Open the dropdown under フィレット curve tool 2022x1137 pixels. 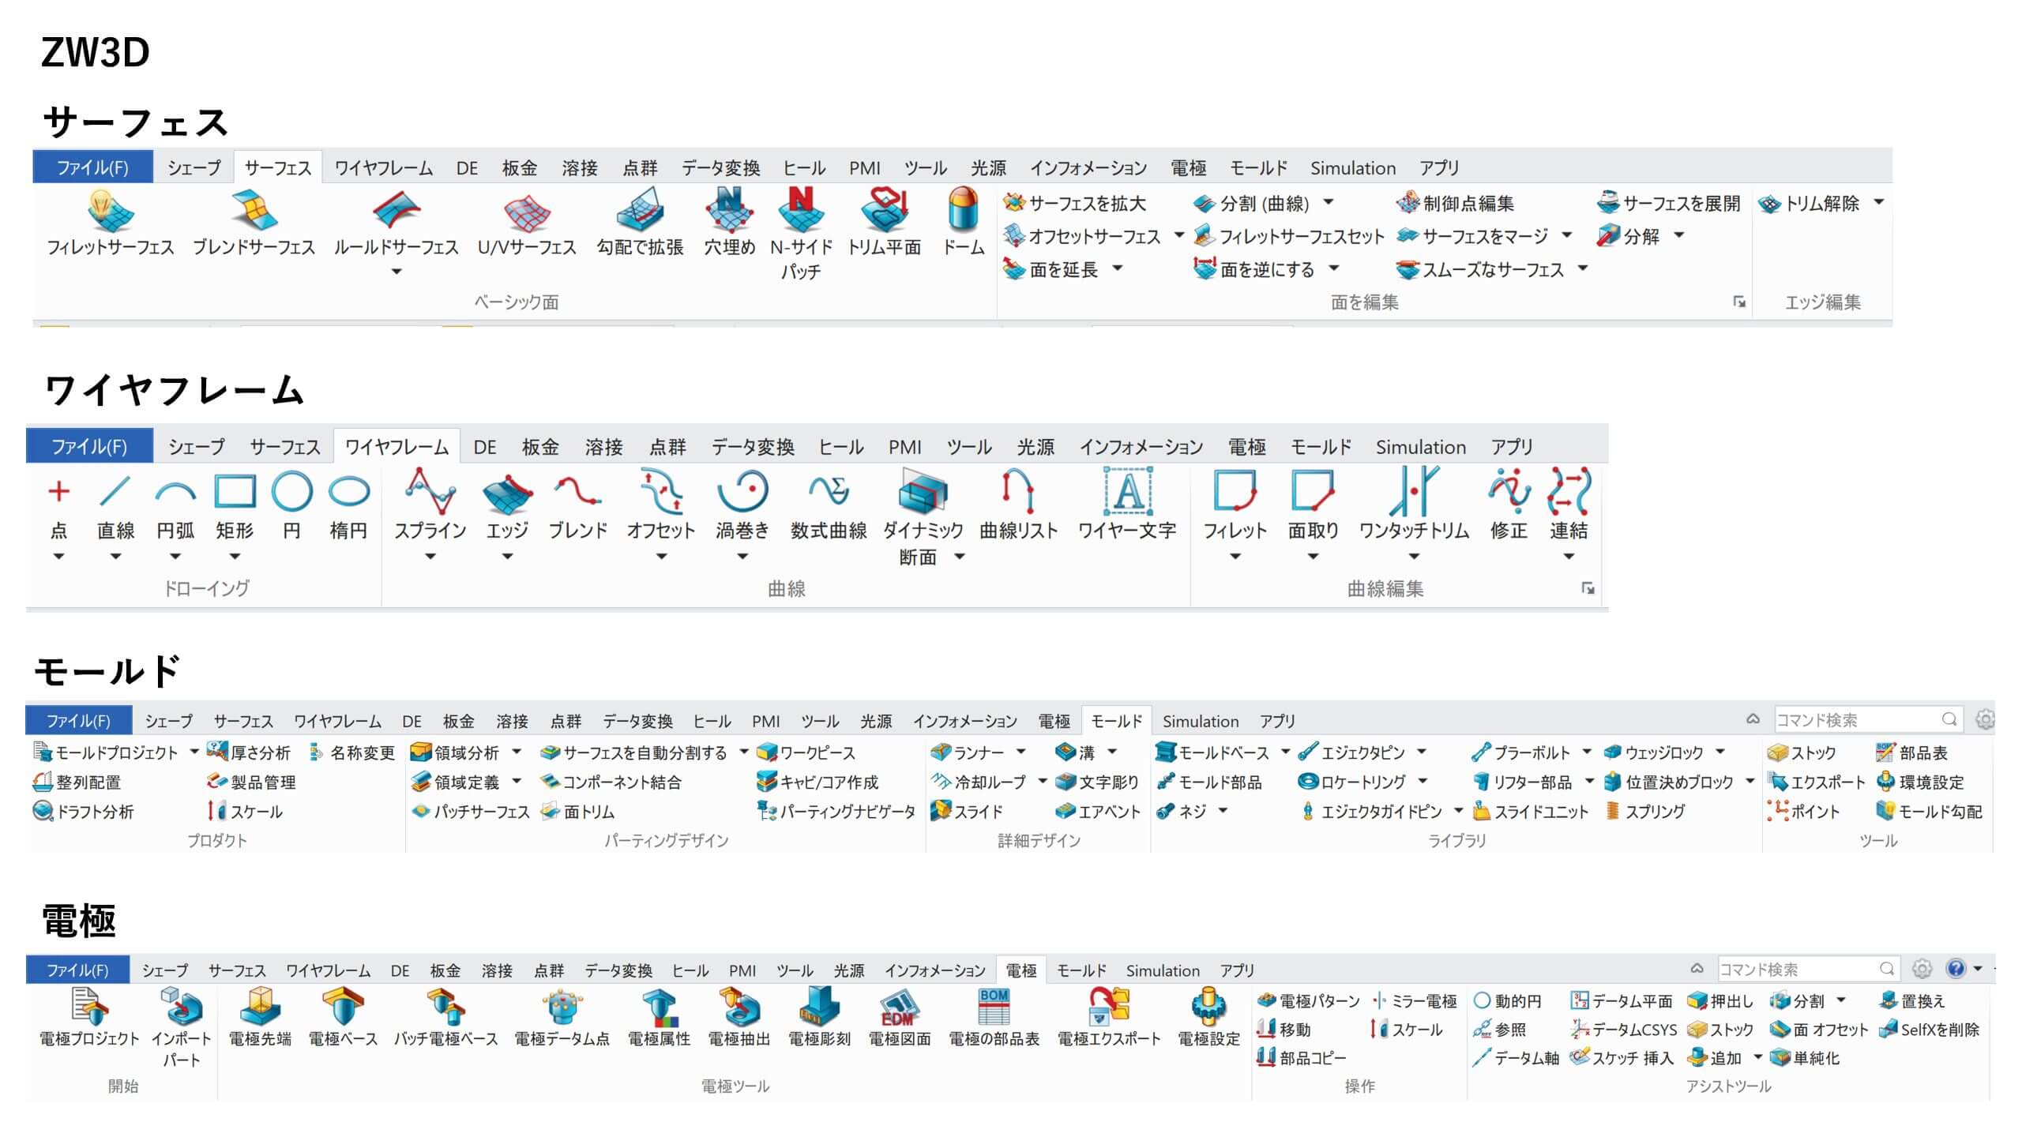1235,557
